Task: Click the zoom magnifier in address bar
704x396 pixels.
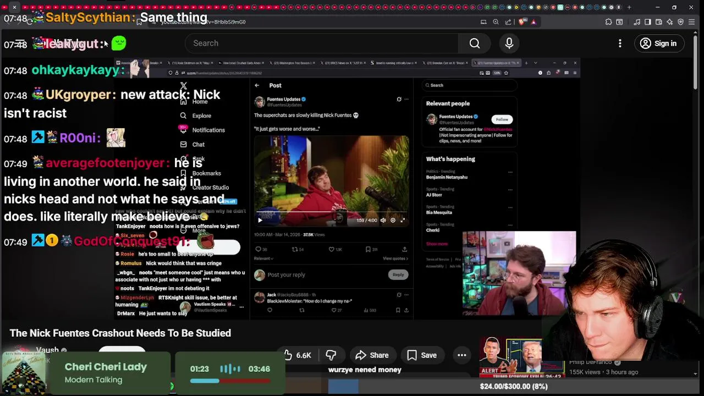Action: point(496,22)
